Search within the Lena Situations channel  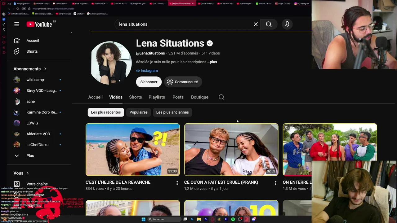[221, 97]
